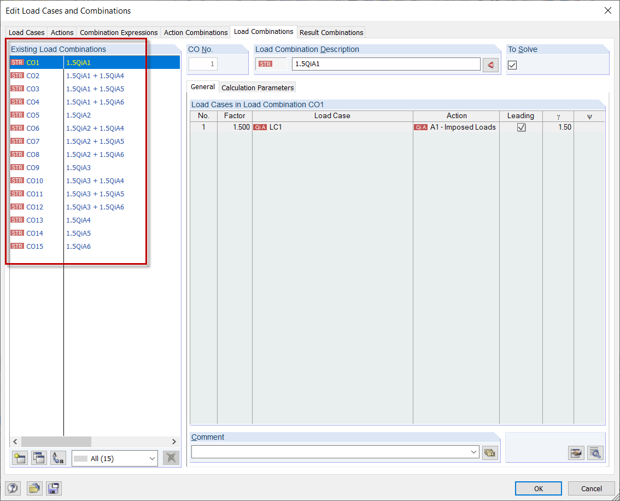This screenshot has width=620, height=501.
Task: Toggle the Leading checkbox for LC1
Action: (522, 127)
